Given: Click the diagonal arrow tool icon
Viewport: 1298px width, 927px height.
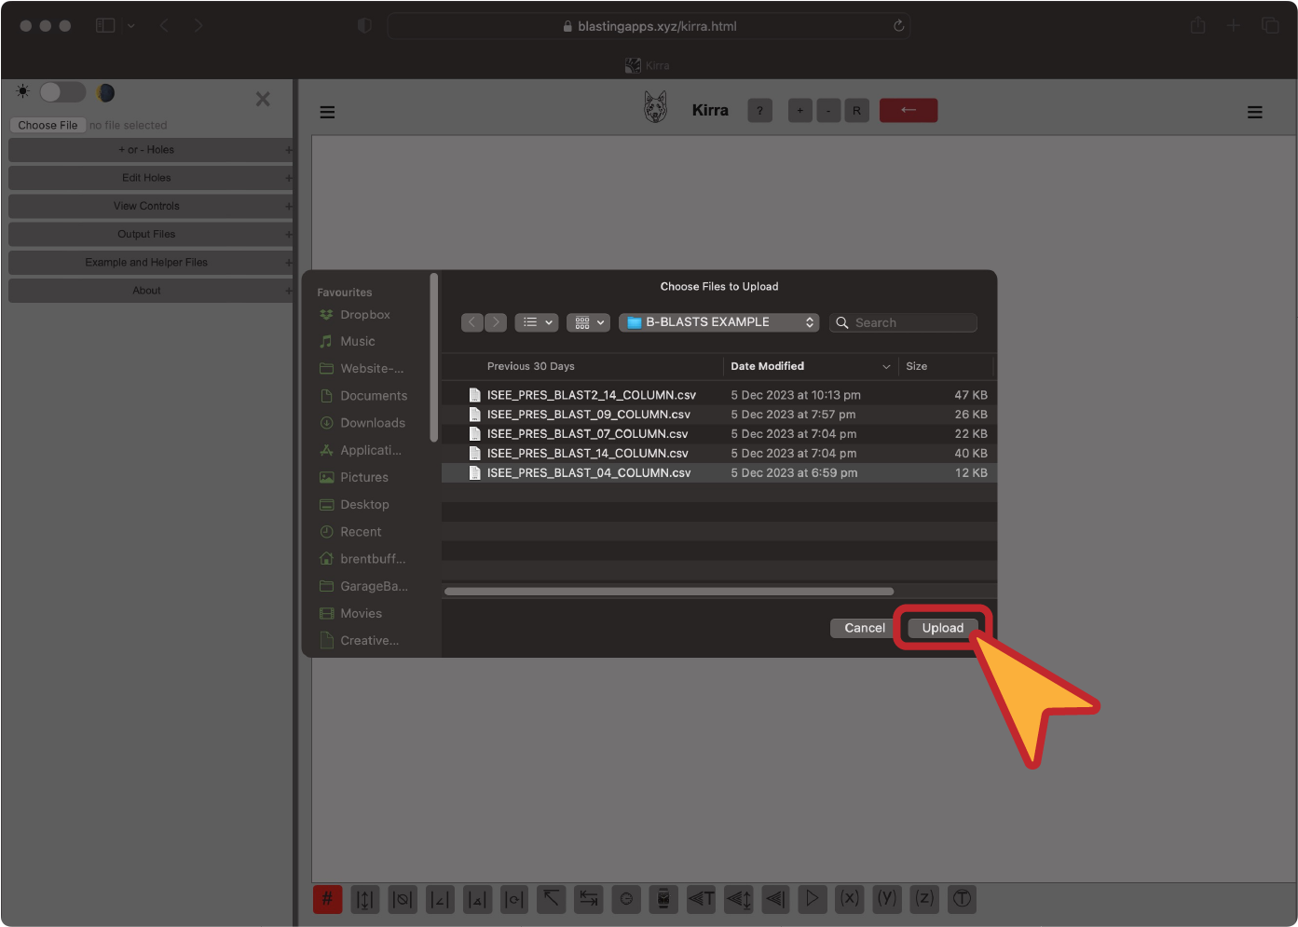Looking at the screenshot, I should [552, 899].
